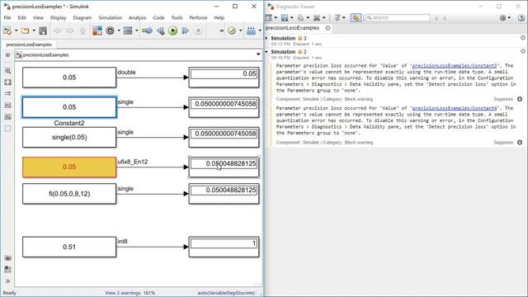This screenshot has width=528, height=297.
Task: Toggle sample time display palette icon
Action: tap(7, 93)
